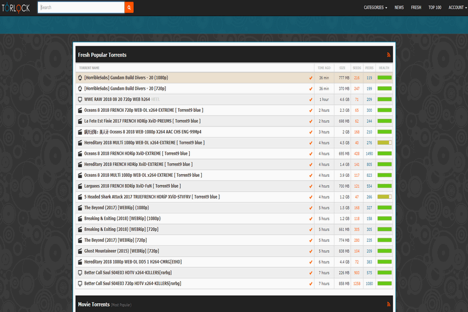Click movie icon beside La Fete Est Finie

click(80, 121)
